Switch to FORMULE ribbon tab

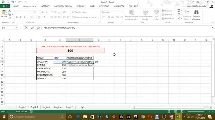81,6
